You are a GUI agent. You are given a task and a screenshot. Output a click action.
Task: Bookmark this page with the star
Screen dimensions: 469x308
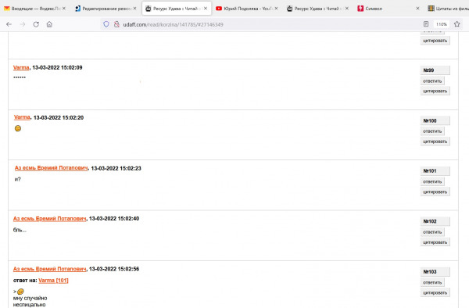(x=456, y=24)
